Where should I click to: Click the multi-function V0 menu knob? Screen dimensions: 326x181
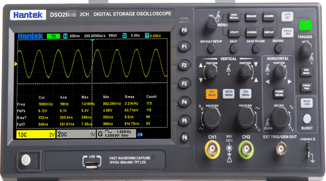[211, 24]
